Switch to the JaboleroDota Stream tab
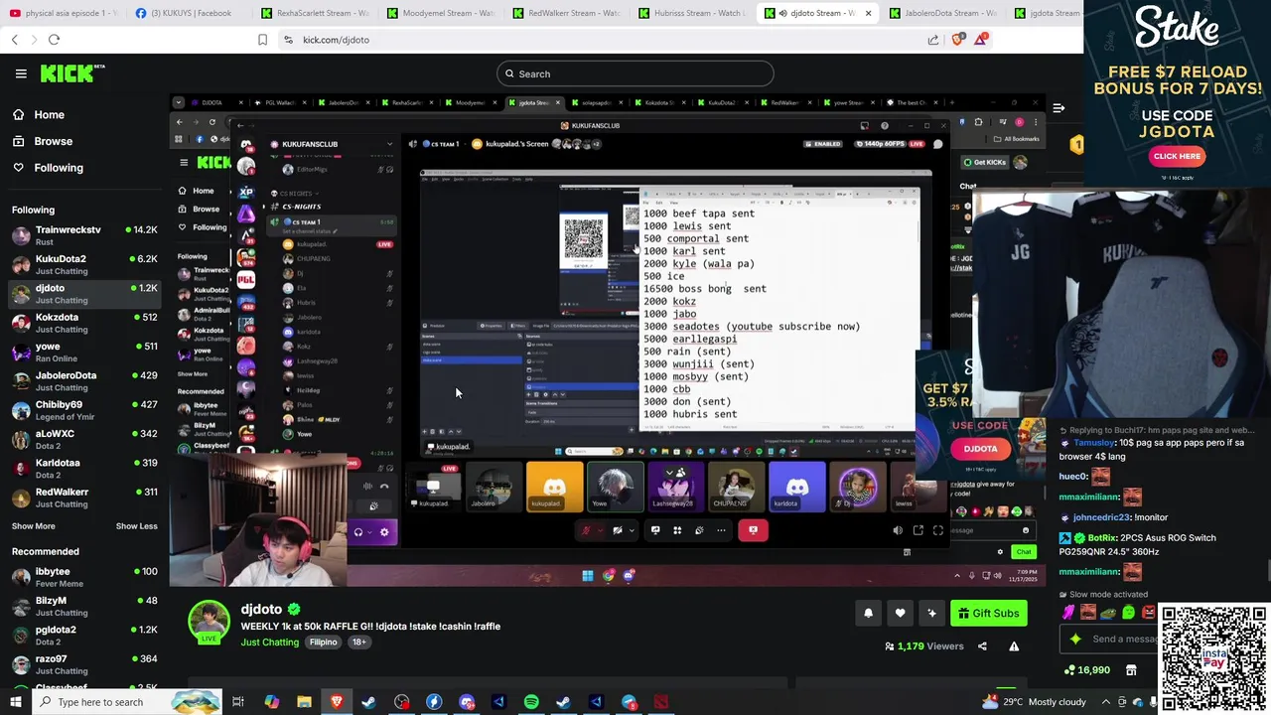The image size is (1271, 715). click(x=943, y=13)
